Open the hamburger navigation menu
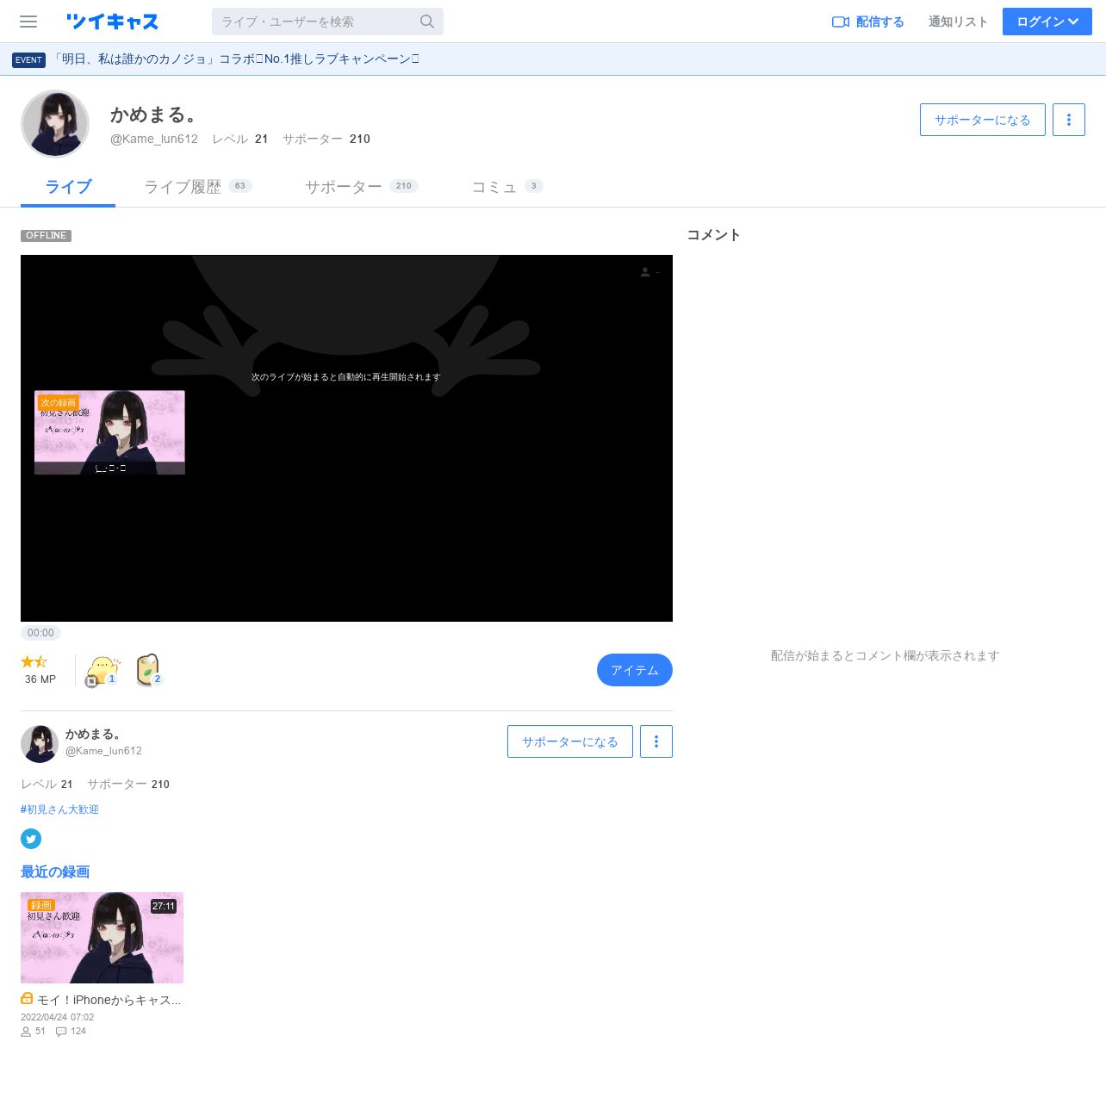1106x1110 pixels. [28, 22]
